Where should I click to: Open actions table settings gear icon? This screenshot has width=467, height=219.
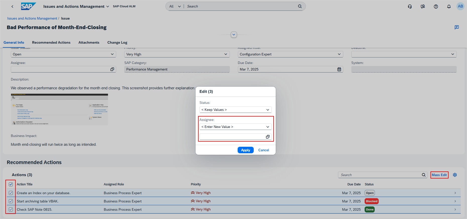(x=455, y=175)
